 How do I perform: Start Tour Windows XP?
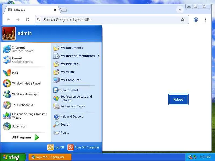point(26,105)
